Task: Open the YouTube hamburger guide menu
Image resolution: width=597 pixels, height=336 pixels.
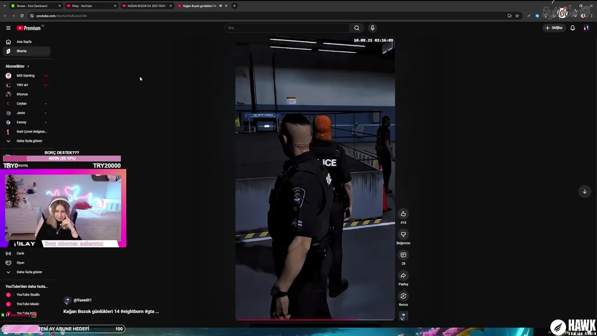Action: coord(8,28)
